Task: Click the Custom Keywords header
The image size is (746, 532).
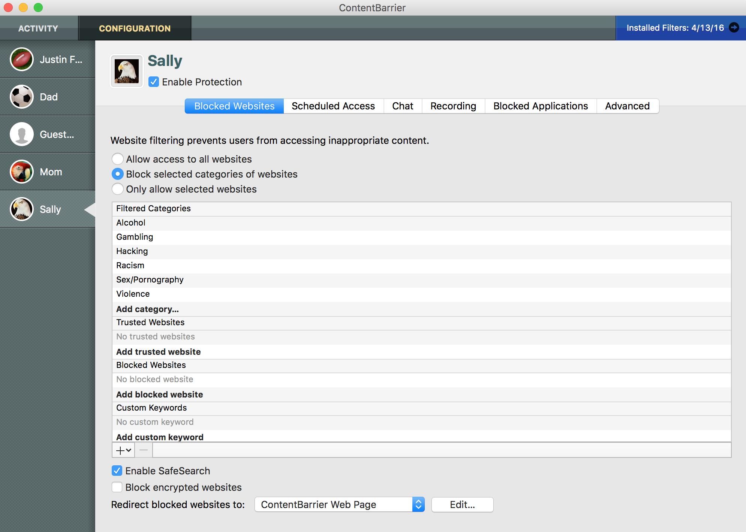Action: click(x=421, y=408)
